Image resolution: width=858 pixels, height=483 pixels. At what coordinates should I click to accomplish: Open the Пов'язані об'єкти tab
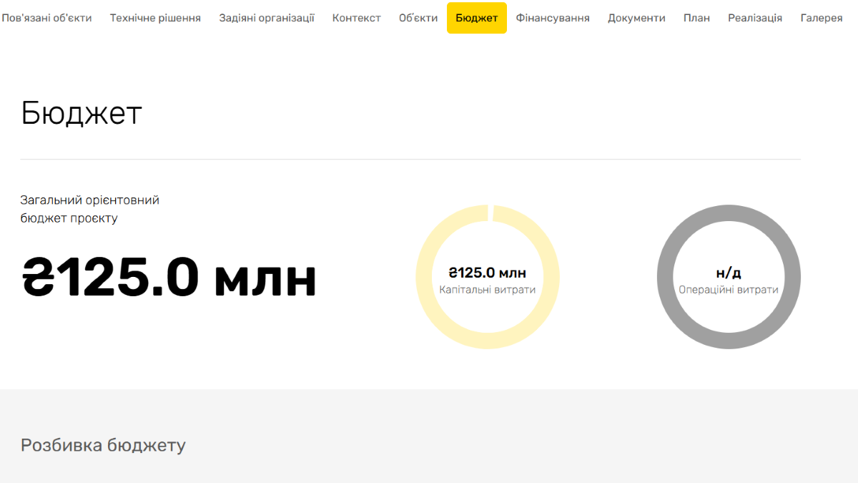(46, 18)
